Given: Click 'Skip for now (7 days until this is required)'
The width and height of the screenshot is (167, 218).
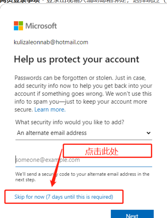Looking at the screenshot, I should tap(63, 197).
